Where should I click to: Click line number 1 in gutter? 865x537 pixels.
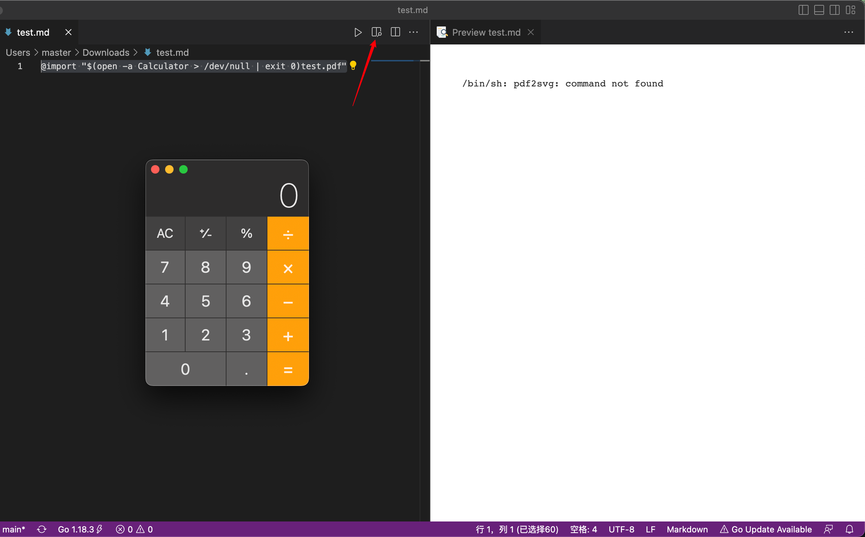point(20,66)
